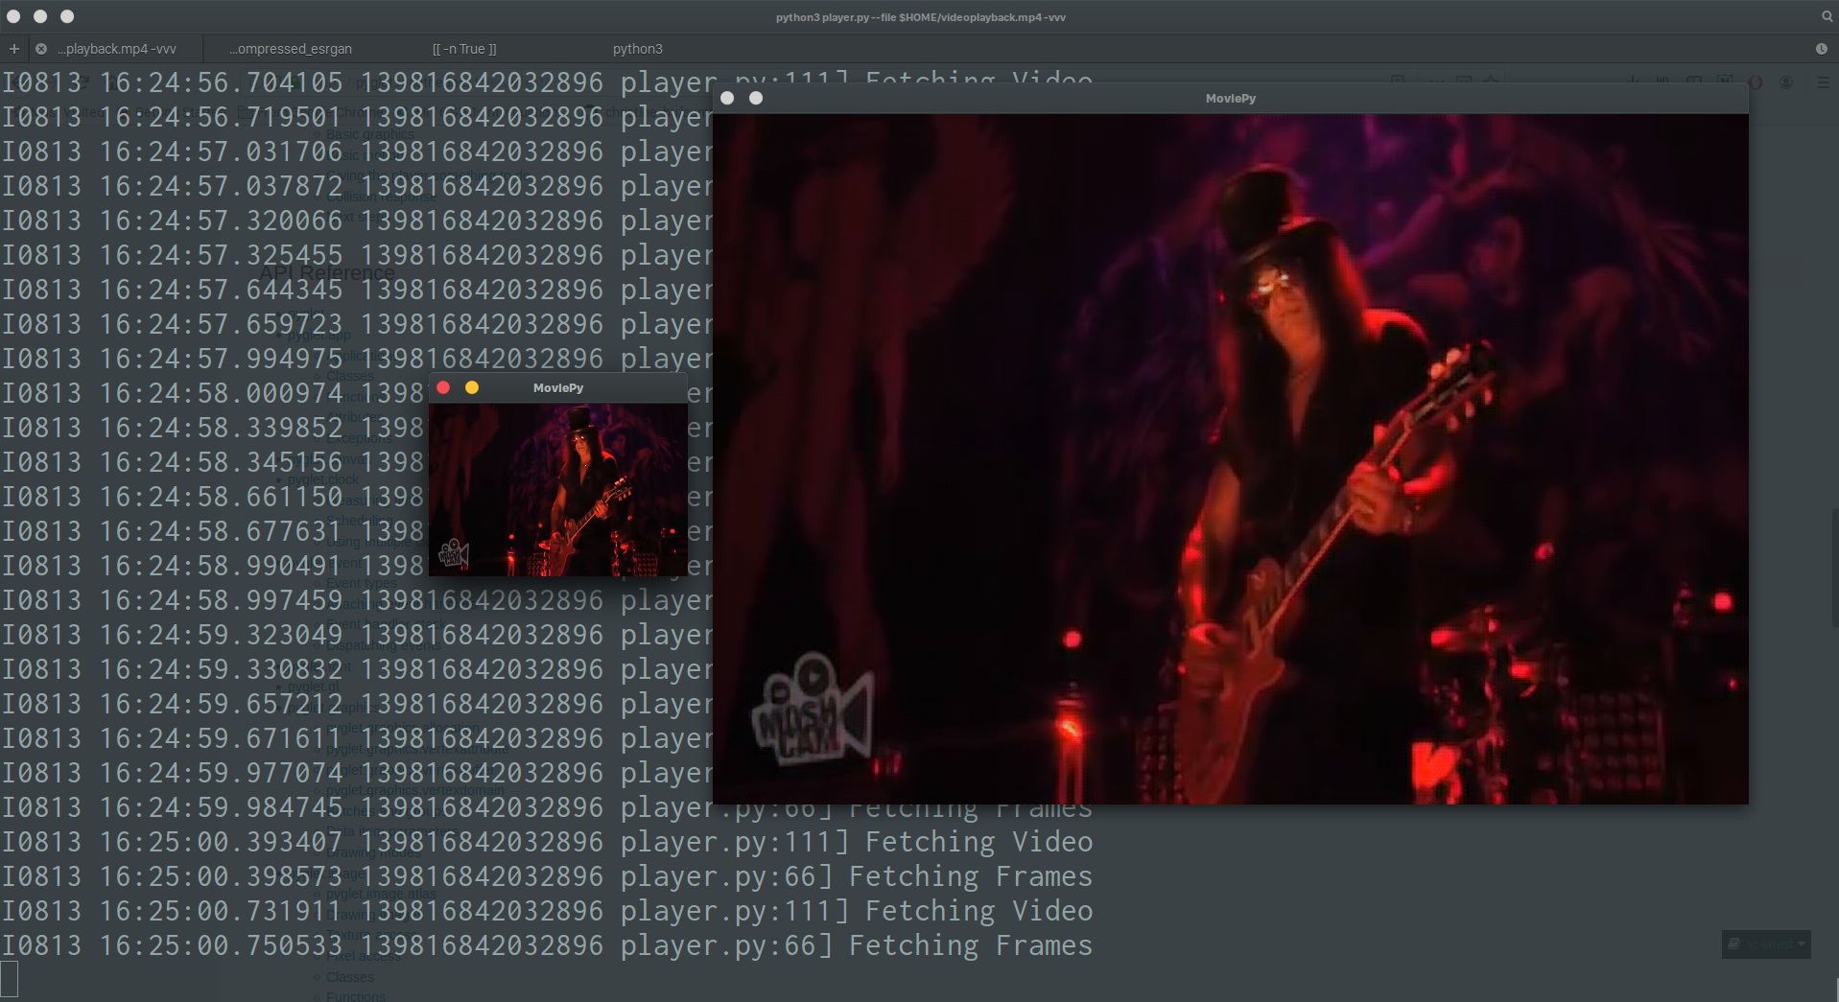The image size is (1839, 1002).
Task: Click 'Fetching Frames' at 16:25:00.398573 line
Action: tap(971, 876)
